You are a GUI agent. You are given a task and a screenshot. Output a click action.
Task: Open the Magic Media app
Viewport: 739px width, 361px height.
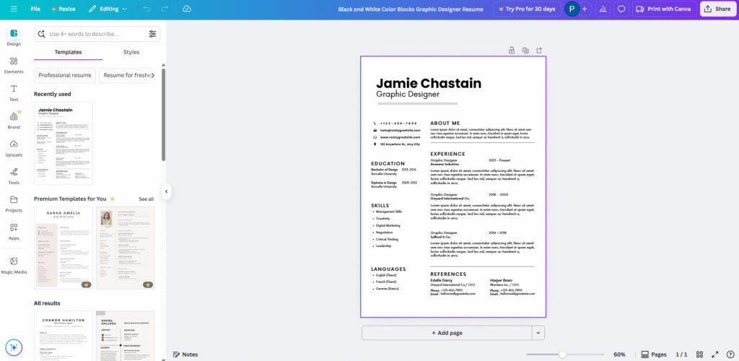pos(14,264)
